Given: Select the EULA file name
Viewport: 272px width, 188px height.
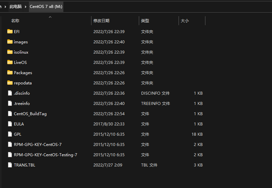Looking at the screenshot, I should tap(19, 124).
